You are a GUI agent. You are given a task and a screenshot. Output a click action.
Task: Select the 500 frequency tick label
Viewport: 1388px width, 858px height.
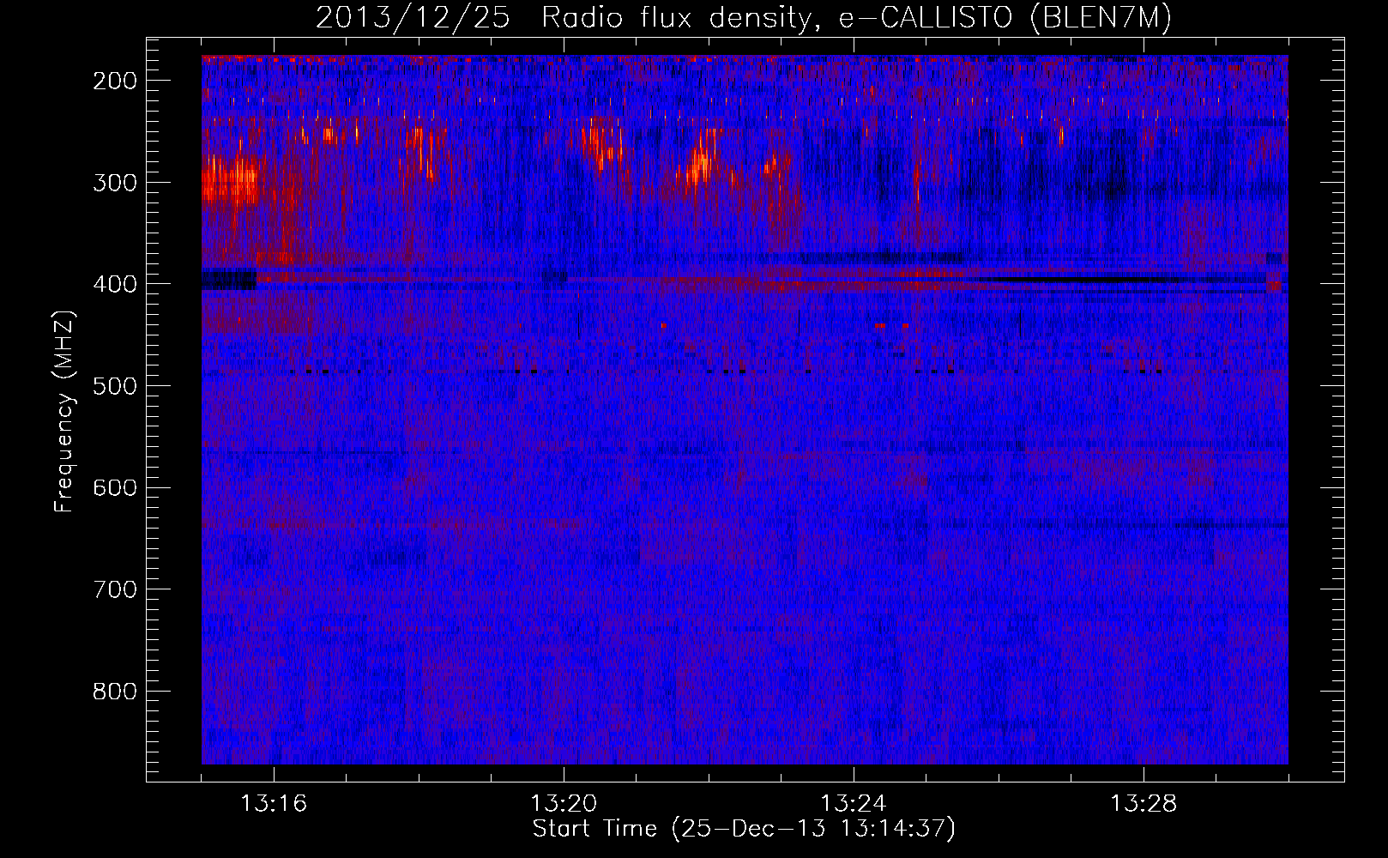(x=115, y=386)
